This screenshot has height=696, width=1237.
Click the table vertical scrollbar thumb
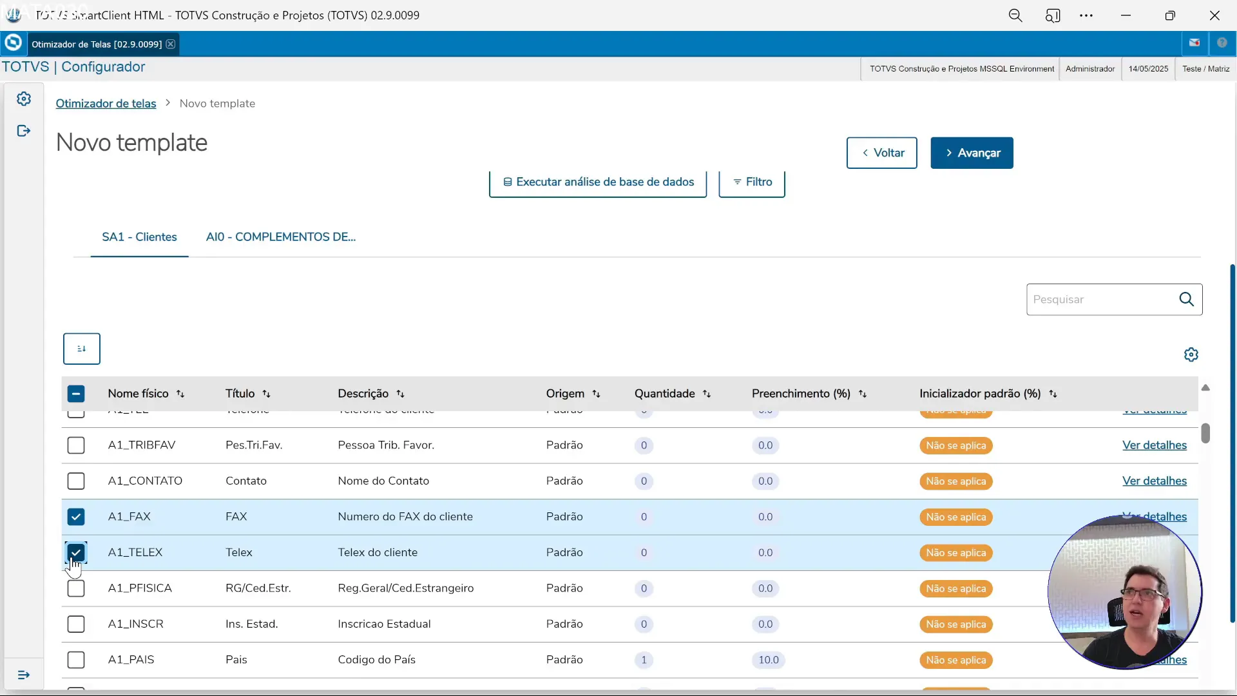1205,433
